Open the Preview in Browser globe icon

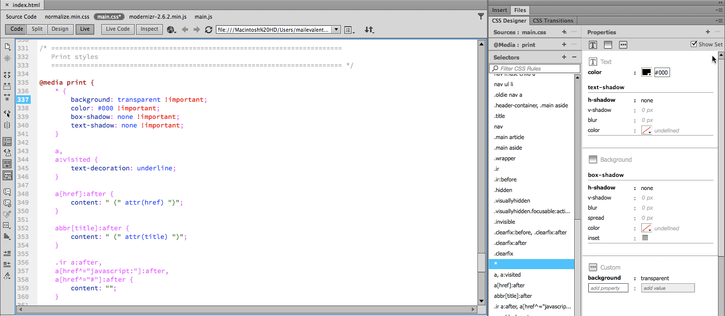pyautogui.click(x=170, y=29)
